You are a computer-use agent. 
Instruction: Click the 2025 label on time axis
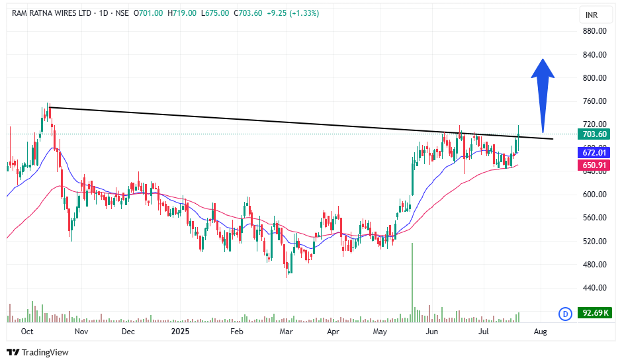pos(180,332)
